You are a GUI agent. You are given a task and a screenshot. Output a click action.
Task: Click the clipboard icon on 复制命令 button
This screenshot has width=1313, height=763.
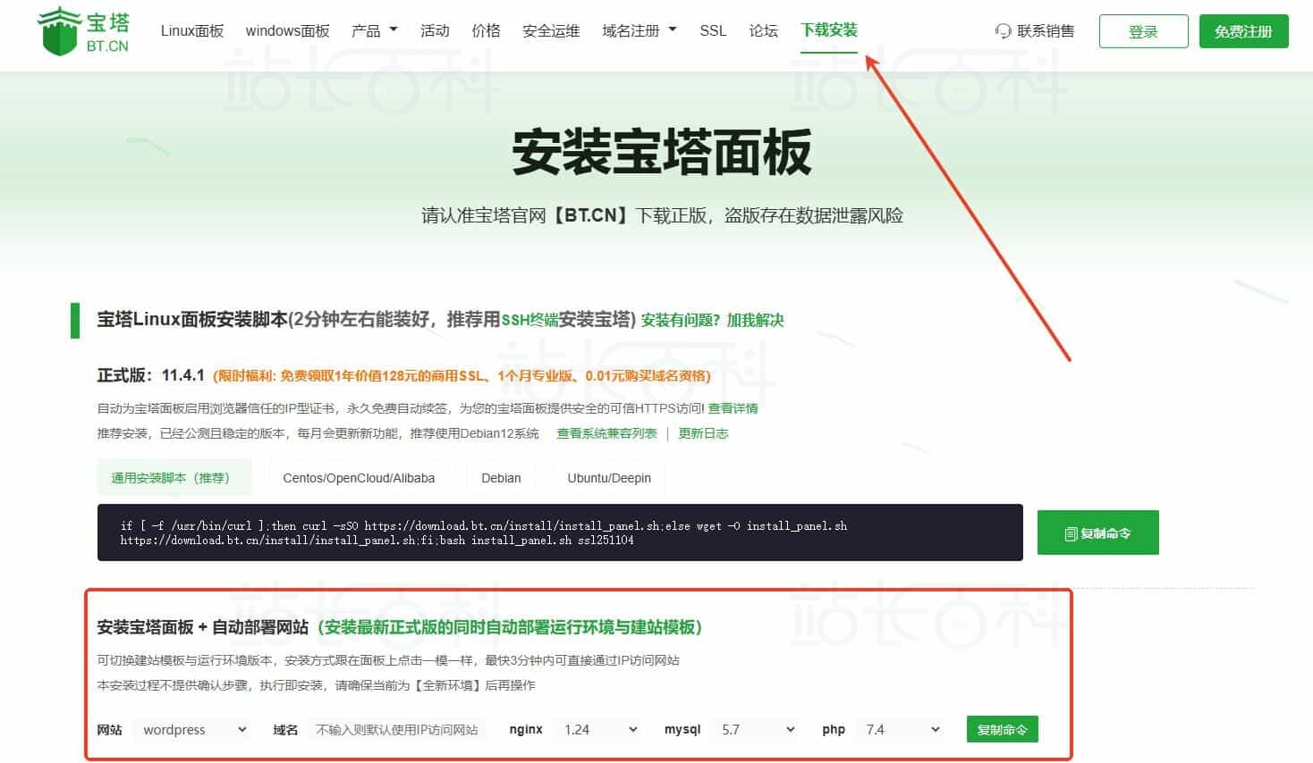click(1071, 533)
